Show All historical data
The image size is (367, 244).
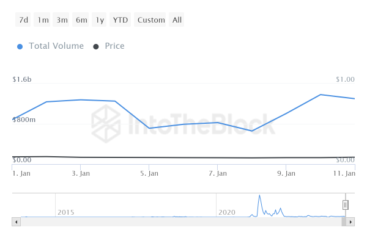tap(177, 20)
